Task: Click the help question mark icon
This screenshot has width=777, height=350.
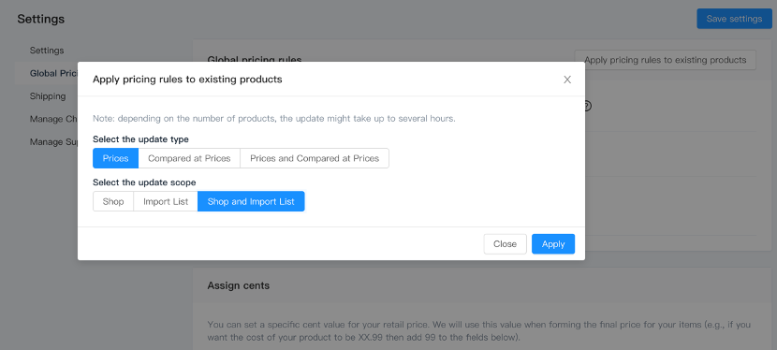Action: [588, 106]
